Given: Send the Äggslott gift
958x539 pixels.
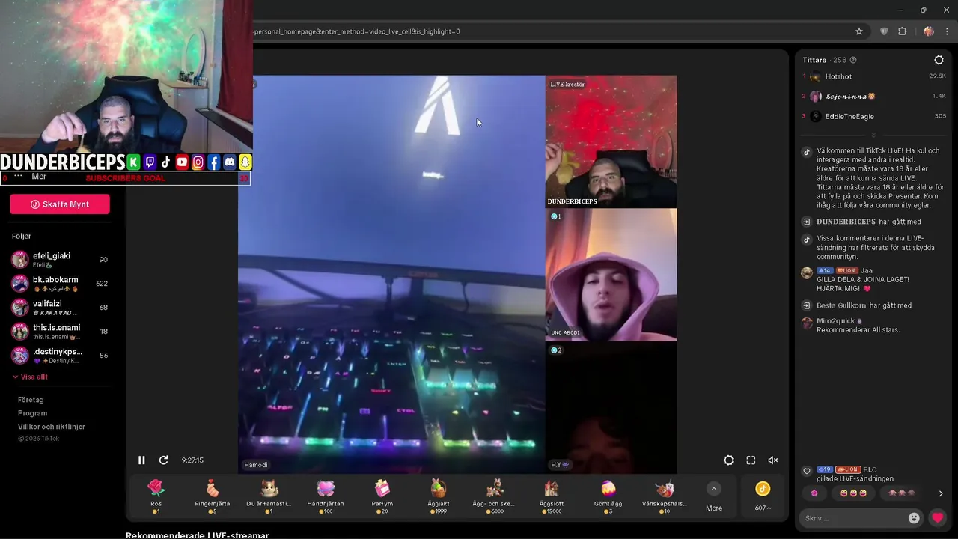Looking at the screenshot, I should coord(552,496).
